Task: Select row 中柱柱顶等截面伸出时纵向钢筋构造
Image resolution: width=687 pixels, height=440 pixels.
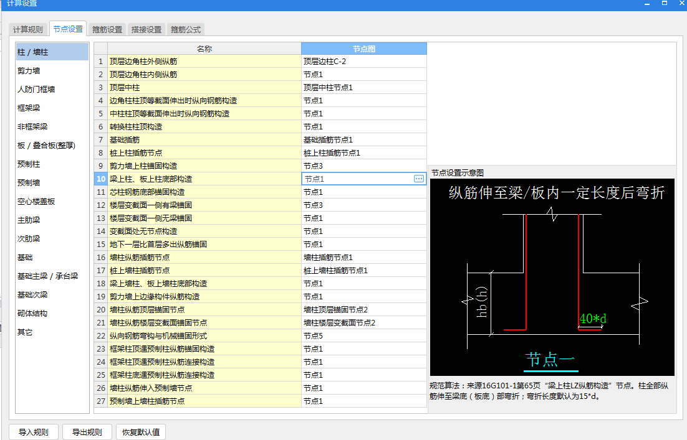Action: pyautogui.click(x=204, y=114)
